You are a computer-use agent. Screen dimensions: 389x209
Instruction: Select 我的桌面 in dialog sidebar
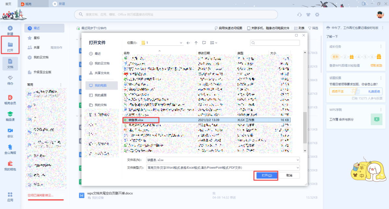[x=100, y=95]
